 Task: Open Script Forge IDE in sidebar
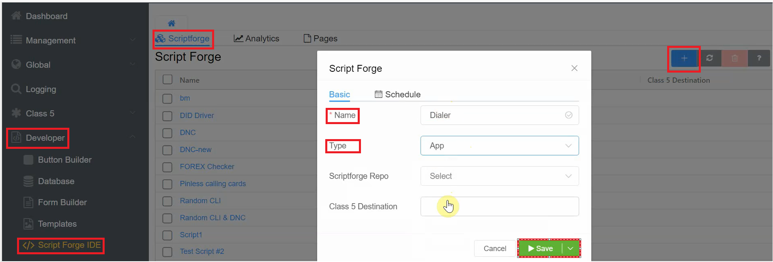[x=61, y=245]
